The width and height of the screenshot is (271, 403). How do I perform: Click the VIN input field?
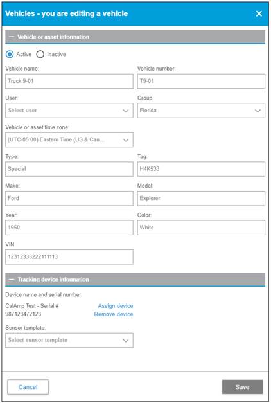[69, 256]
